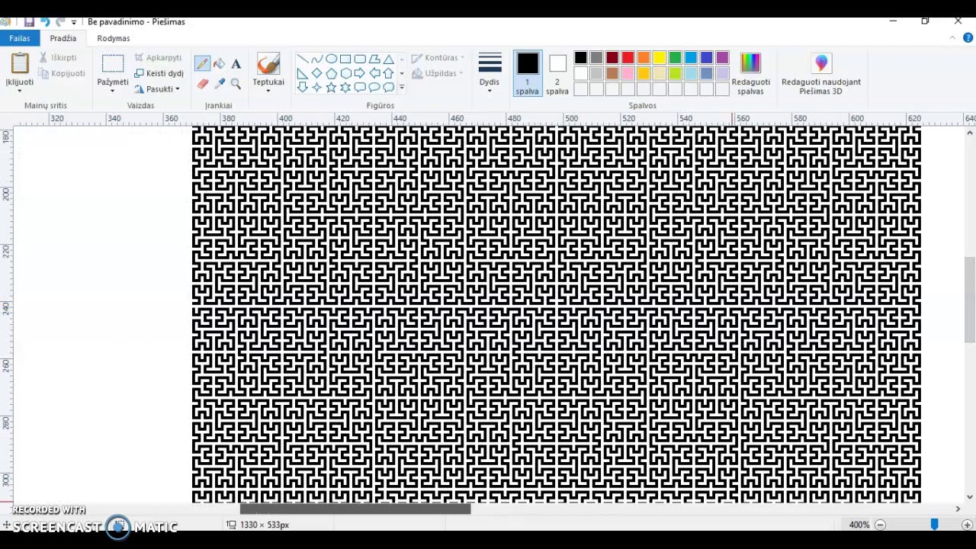Image resolution: width=976 pixels, height=549 pixels.
Task: Choose the Rounded rectangle shape
Action: pyautogui.click(x=360, y=59)
